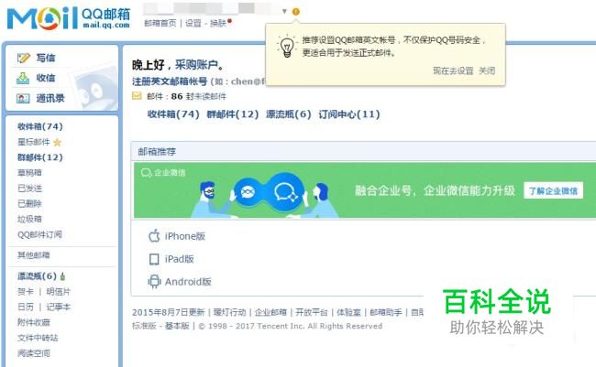Click the bottle icon beside 漂流瓶(6)
The height and width of the screenshot is (367, 596).
(62, 276)
